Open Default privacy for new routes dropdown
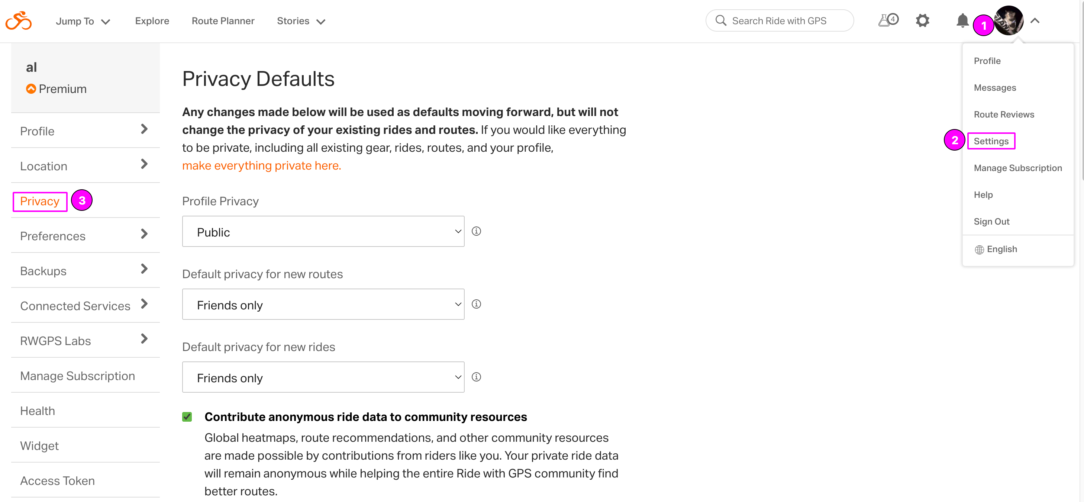The image size is (1084, 502). coord(323,304)
